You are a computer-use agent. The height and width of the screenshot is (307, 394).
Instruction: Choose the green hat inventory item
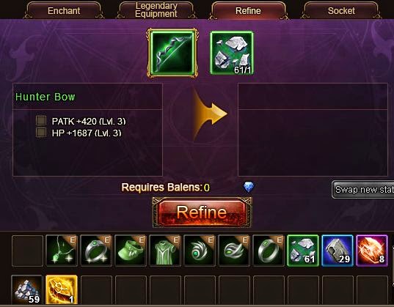tap(131, 251)
